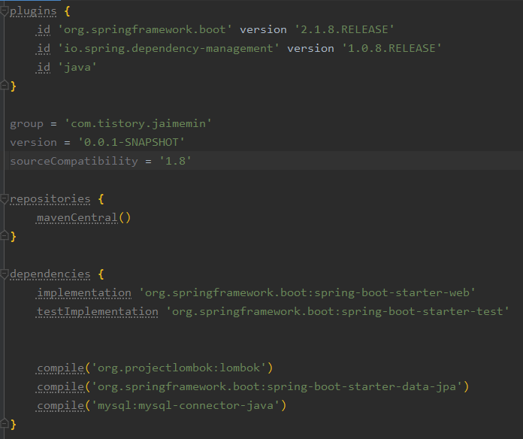Click the '2.1.8.RELEASE' version string

[344, 29]
